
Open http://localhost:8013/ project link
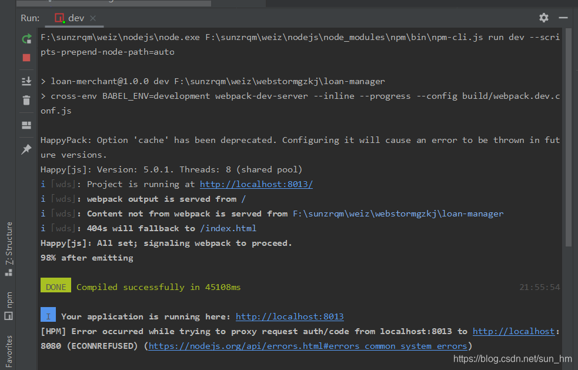(256, 184)
